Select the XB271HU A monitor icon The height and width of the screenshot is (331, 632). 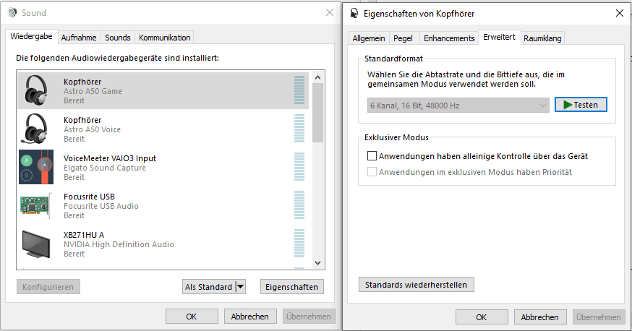click(36, 244)
